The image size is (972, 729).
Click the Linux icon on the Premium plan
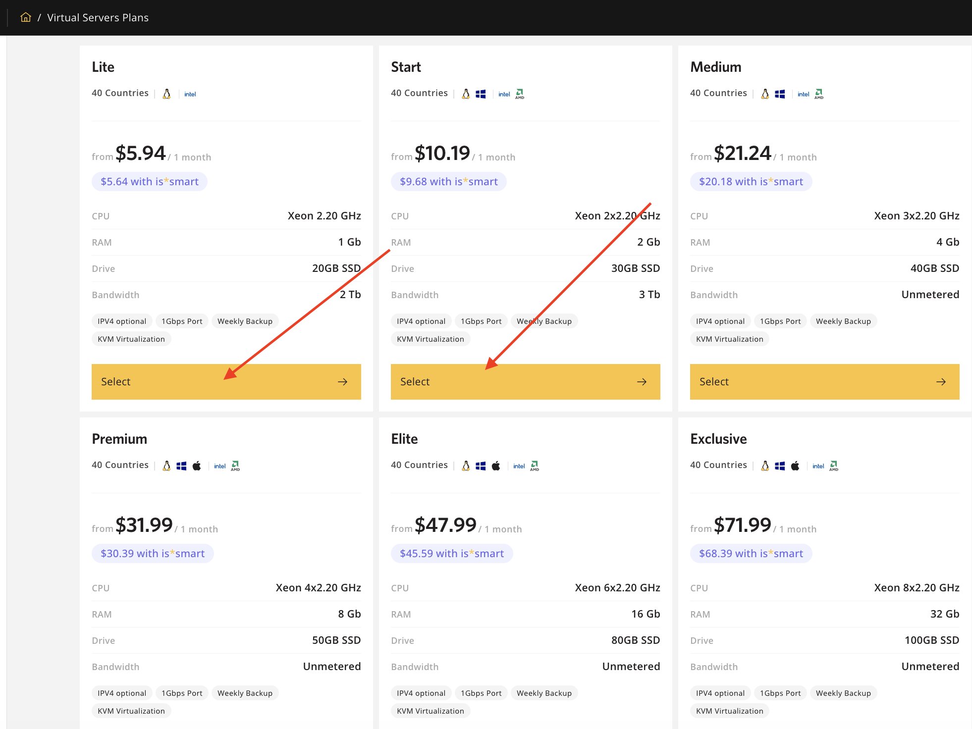coord(167,466)
